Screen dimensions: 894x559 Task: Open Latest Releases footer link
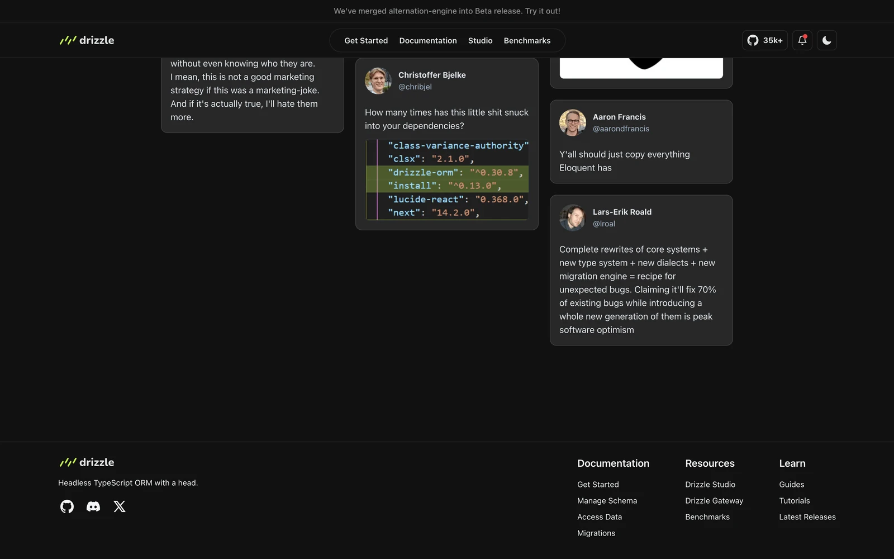pyautogui.click(x=807, y=517)
